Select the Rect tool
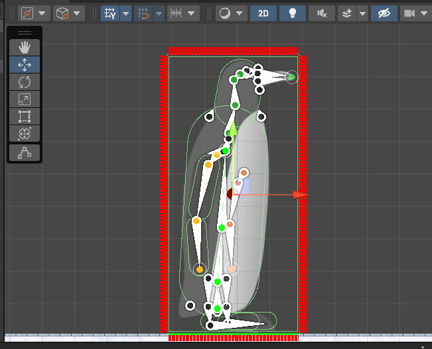Screen dimensions: 432x349 click(x=25, y=117)
